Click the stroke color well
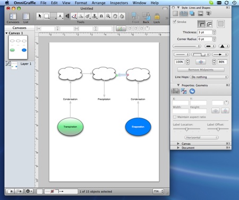 point(221,24)
